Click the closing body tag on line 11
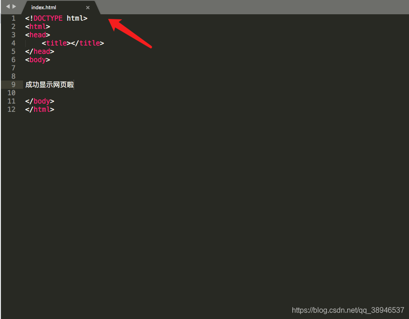Viewport: 409px width, 319px height. (x=40, y=101)
